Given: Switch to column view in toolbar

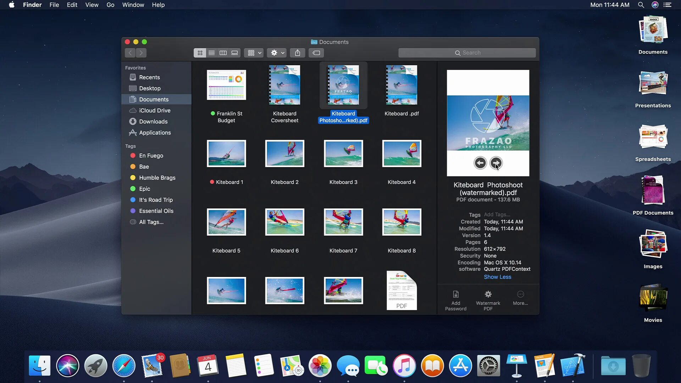Looking at the screenshot, I should [x=223, y=53].
